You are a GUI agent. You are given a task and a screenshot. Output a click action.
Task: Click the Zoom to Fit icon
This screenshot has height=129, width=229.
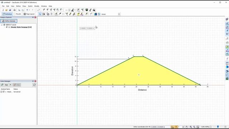pyautogui.click(x=198, y=127)
